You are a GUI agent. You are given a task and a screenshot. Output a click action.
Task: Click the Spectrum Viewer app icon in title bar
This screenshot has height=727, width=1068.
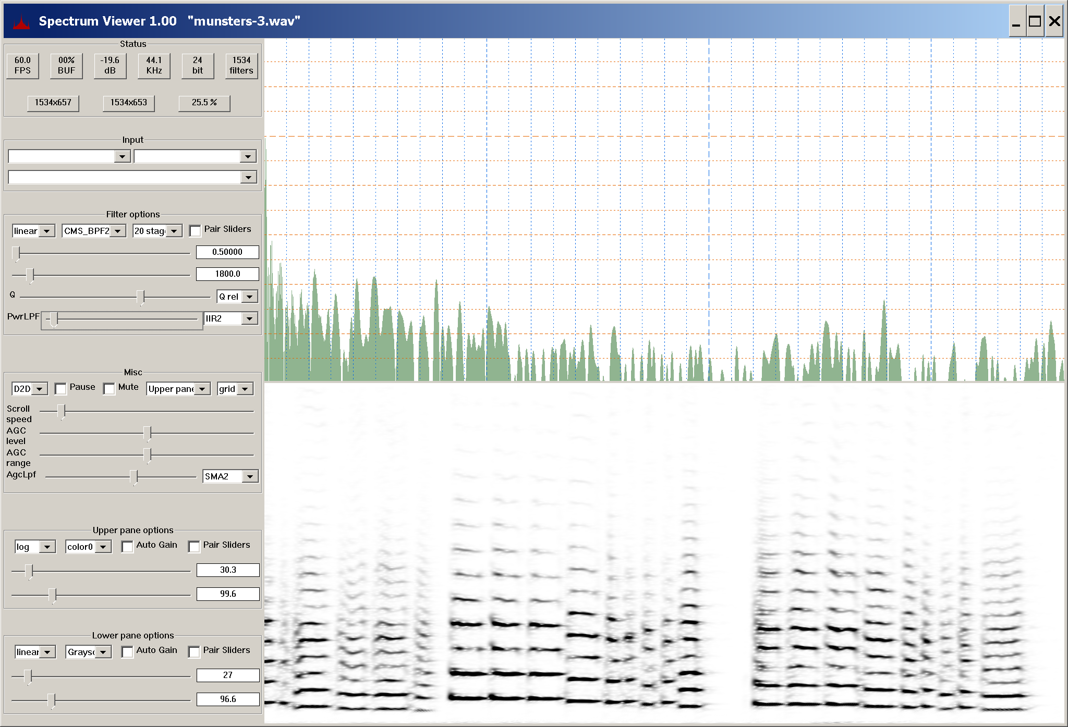[x=21, y=22]
